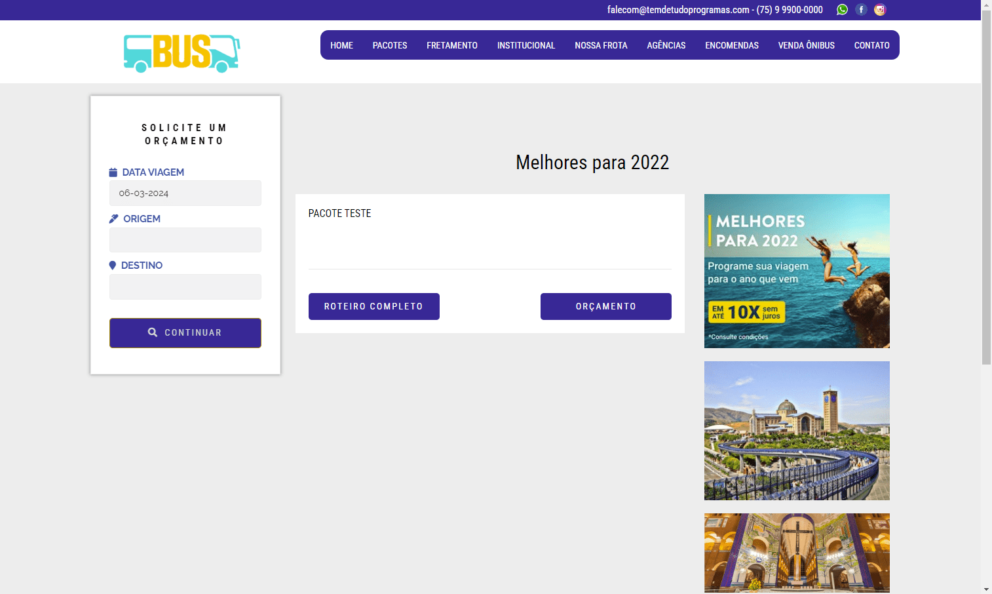Open the Nossa Frota menu
The image size is (992, 594).
[601, 45]
